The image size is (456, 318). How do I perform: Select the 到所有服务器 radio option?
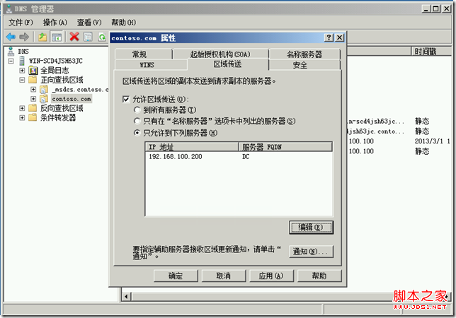(137, 110)
